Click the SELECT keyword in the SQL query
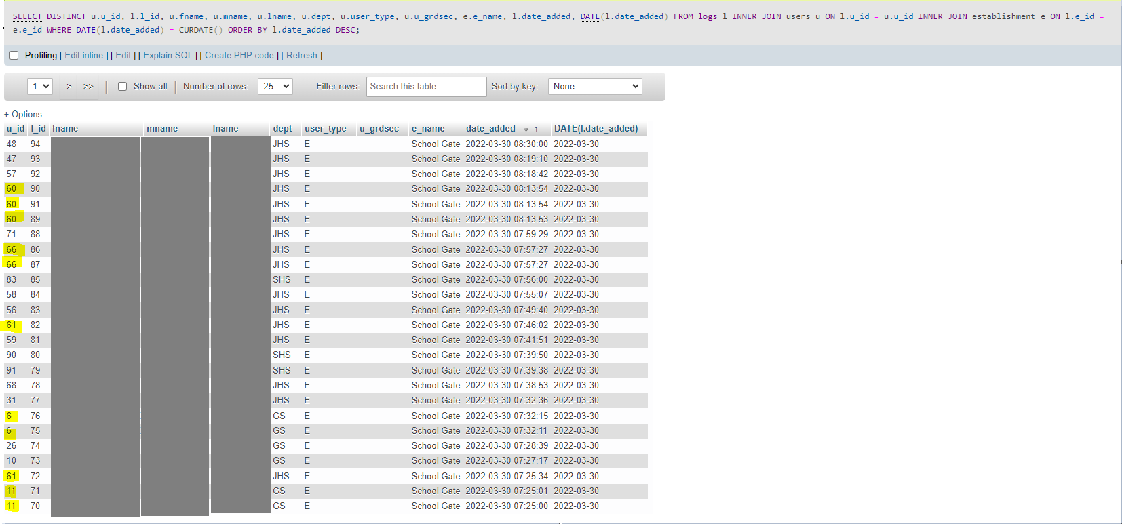 (27, 16)
